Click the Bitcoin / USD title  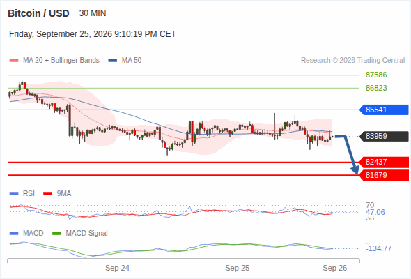click(x=38, y=13)
